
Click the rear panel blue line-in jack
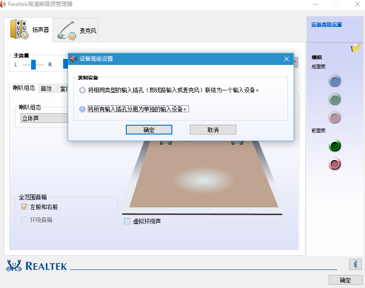[335, 81]
